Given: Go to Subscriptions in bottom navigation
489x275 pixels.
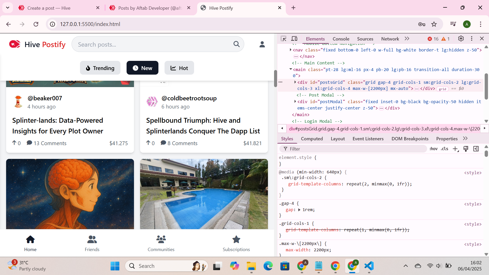Looking at the screenshot, I should 236,243.
